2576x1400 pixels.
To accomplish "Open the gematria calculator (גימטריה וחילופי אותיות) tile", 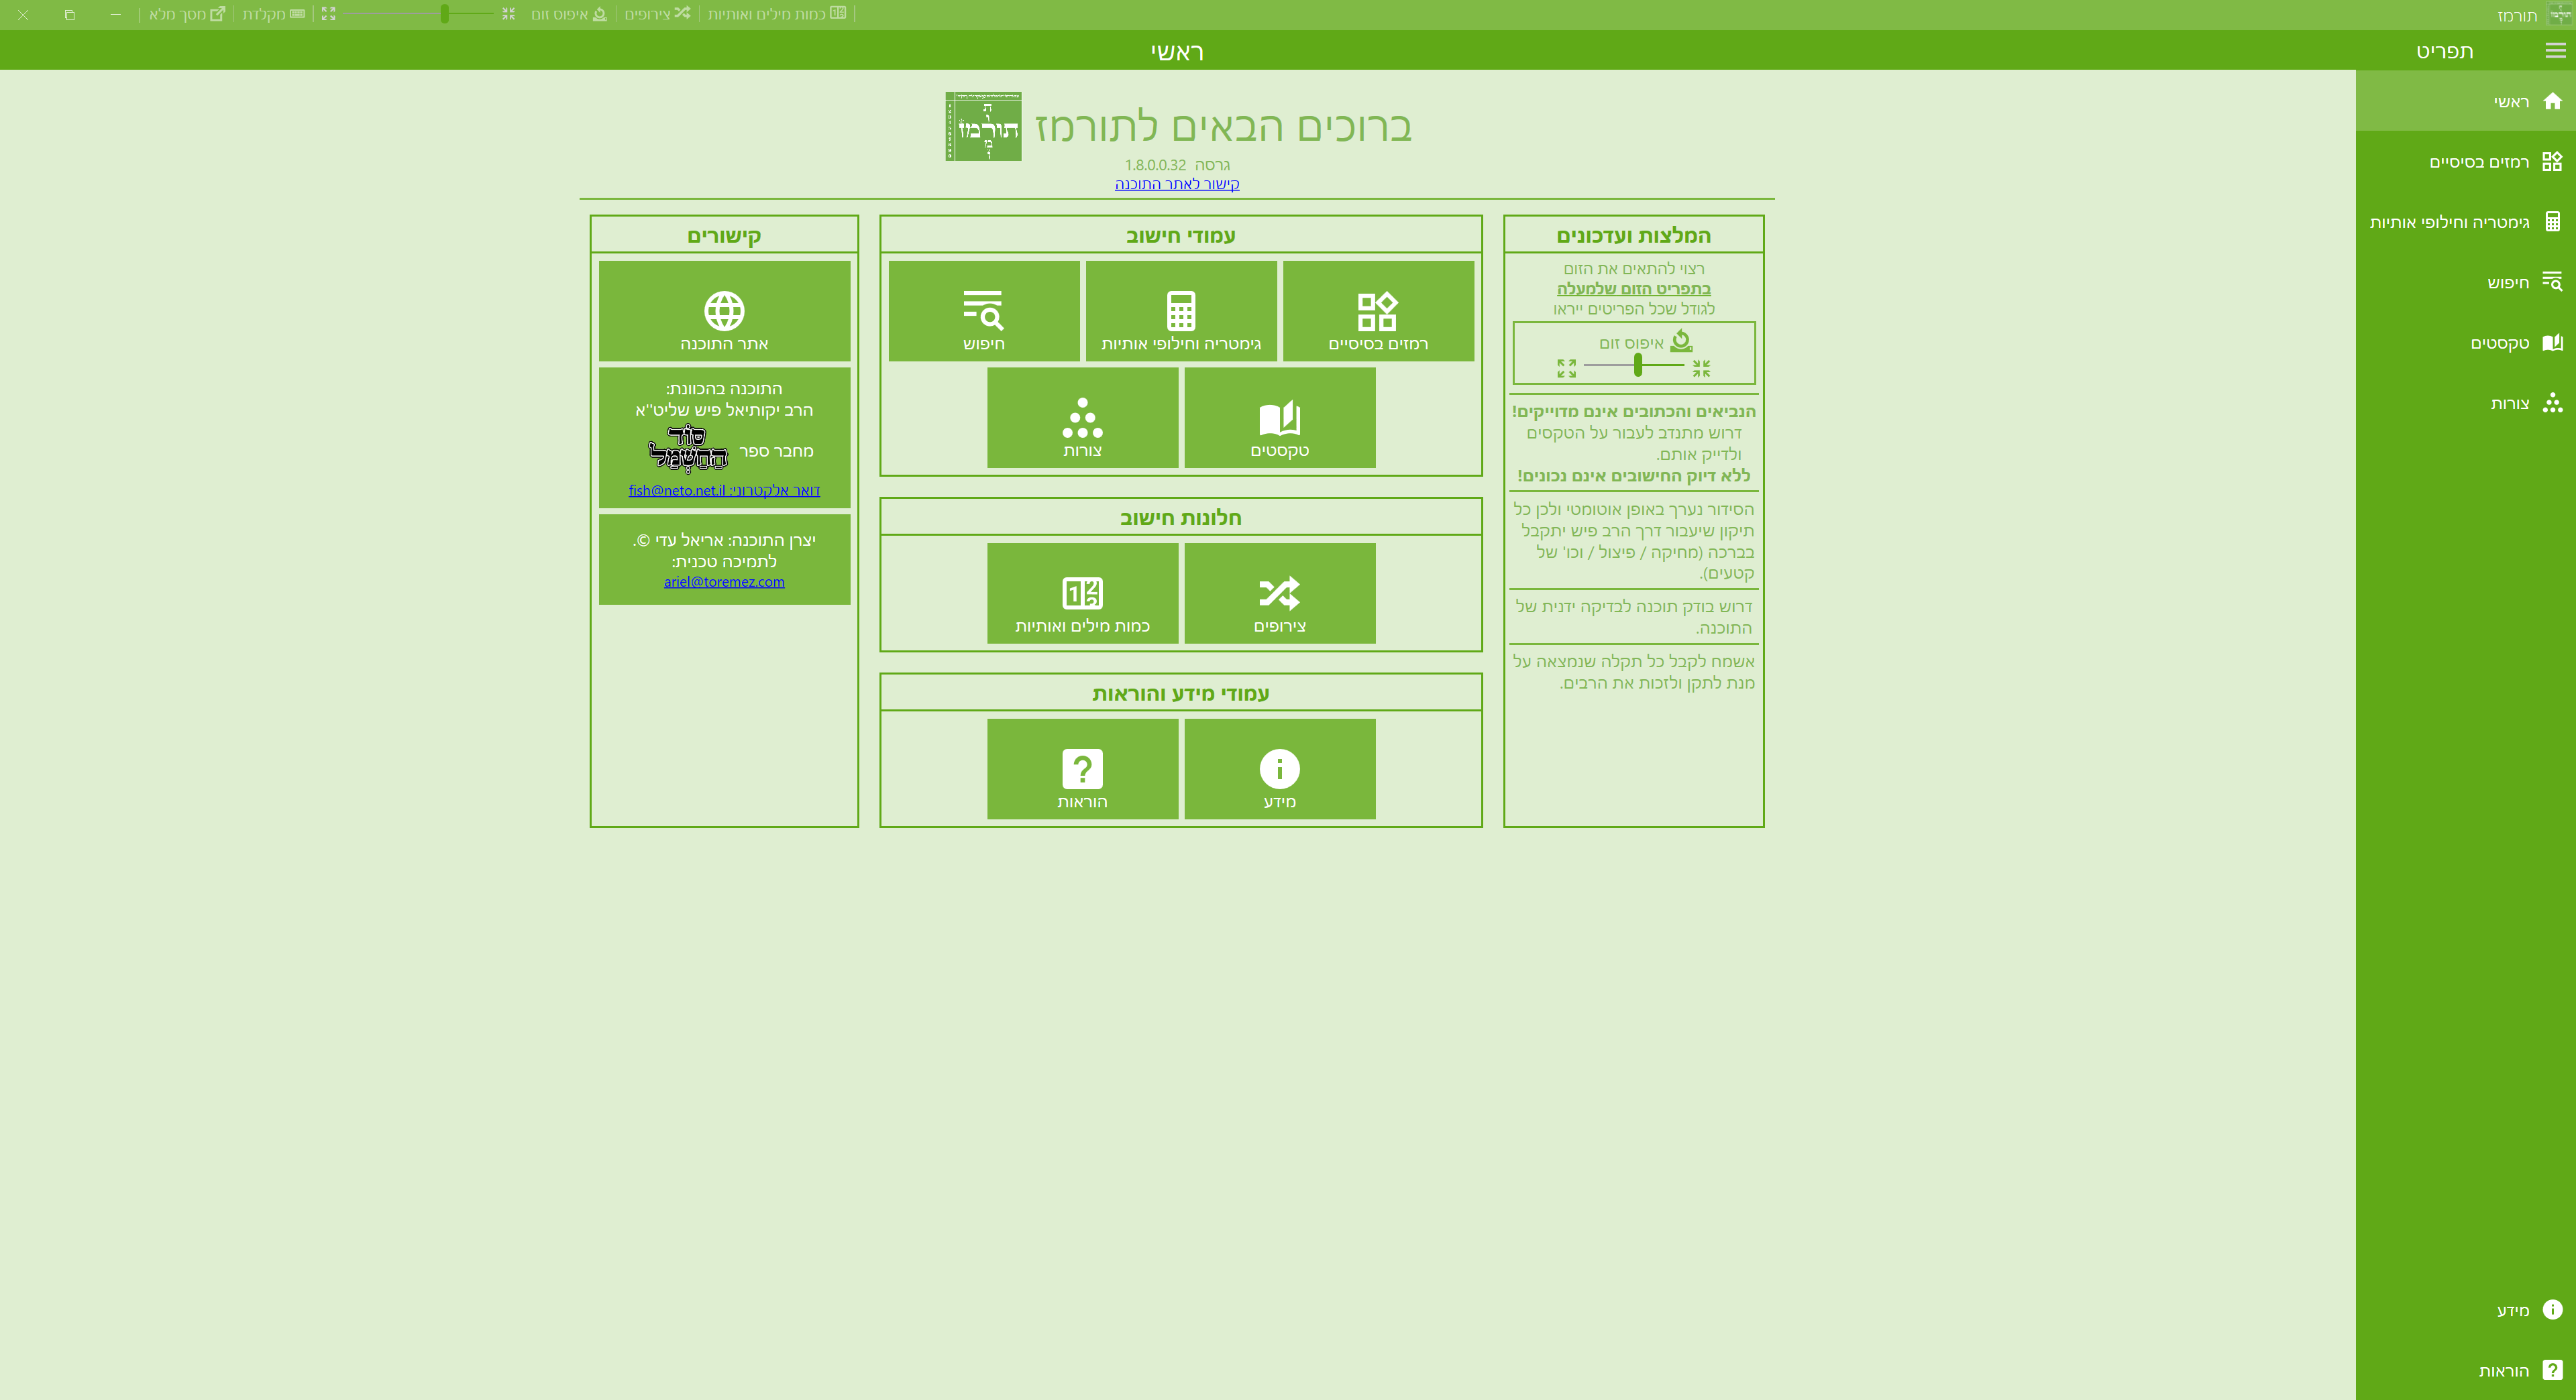I will pos(1180,311).
